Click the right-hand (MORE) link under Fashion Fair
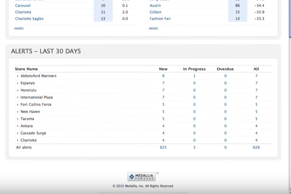291x194 pixels. pos(153,29)
